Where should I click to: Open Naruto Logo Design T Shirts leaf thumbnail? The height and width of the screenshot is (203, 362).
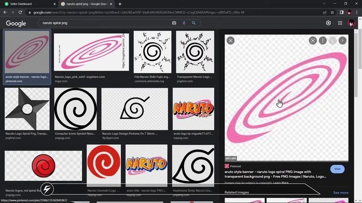pos(135,109)
